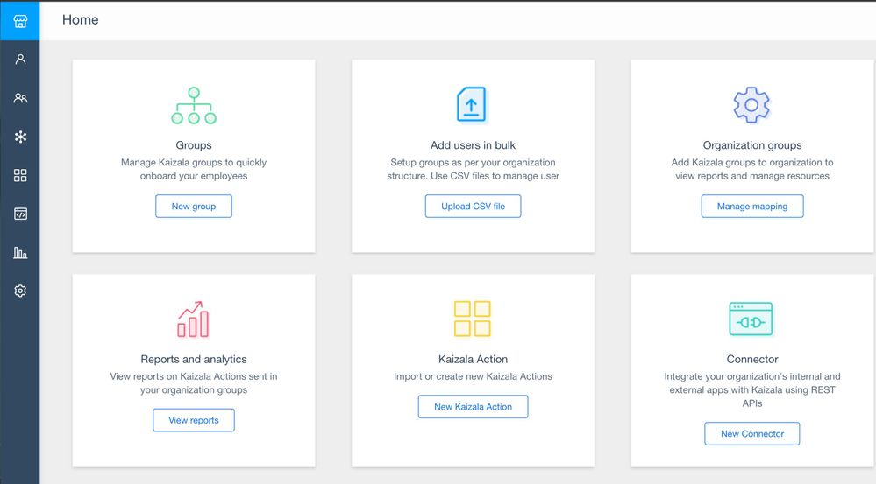Open the four-squares actions icon in sidebar
Screen dimensions: 876x484
point(20,176)
